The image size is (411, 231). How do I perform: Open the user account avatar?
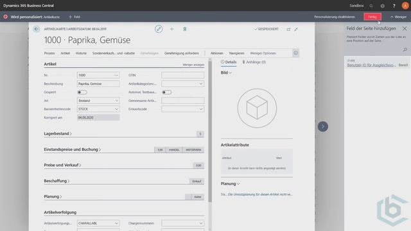point(405,6)
